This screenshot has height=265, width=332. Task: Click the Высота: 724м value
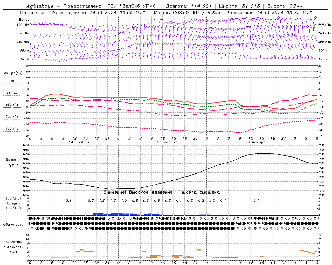point(285,6)
